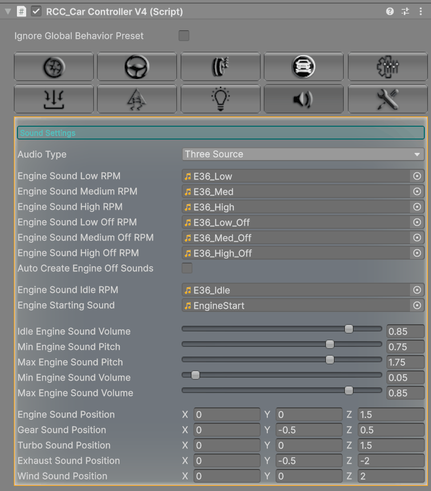This screenshot has height=491, width=431.
Task: Enable Auto Create Engine Off Sounds
Action: tap(187, 268)
